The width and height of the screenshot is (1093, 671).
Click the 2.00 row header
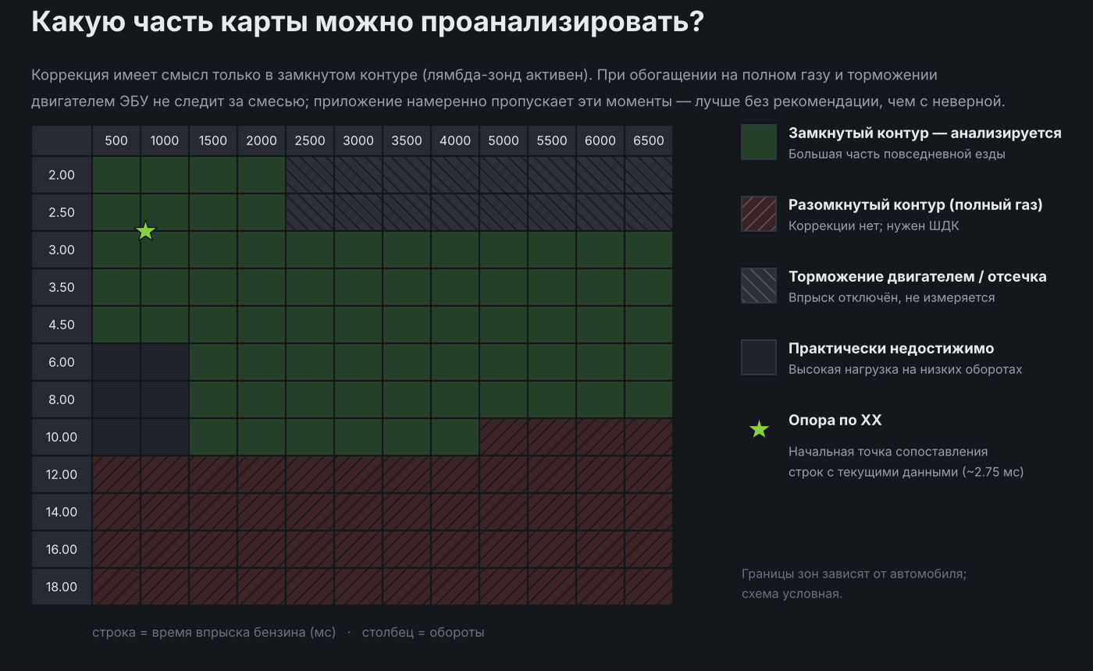point(62,175)
